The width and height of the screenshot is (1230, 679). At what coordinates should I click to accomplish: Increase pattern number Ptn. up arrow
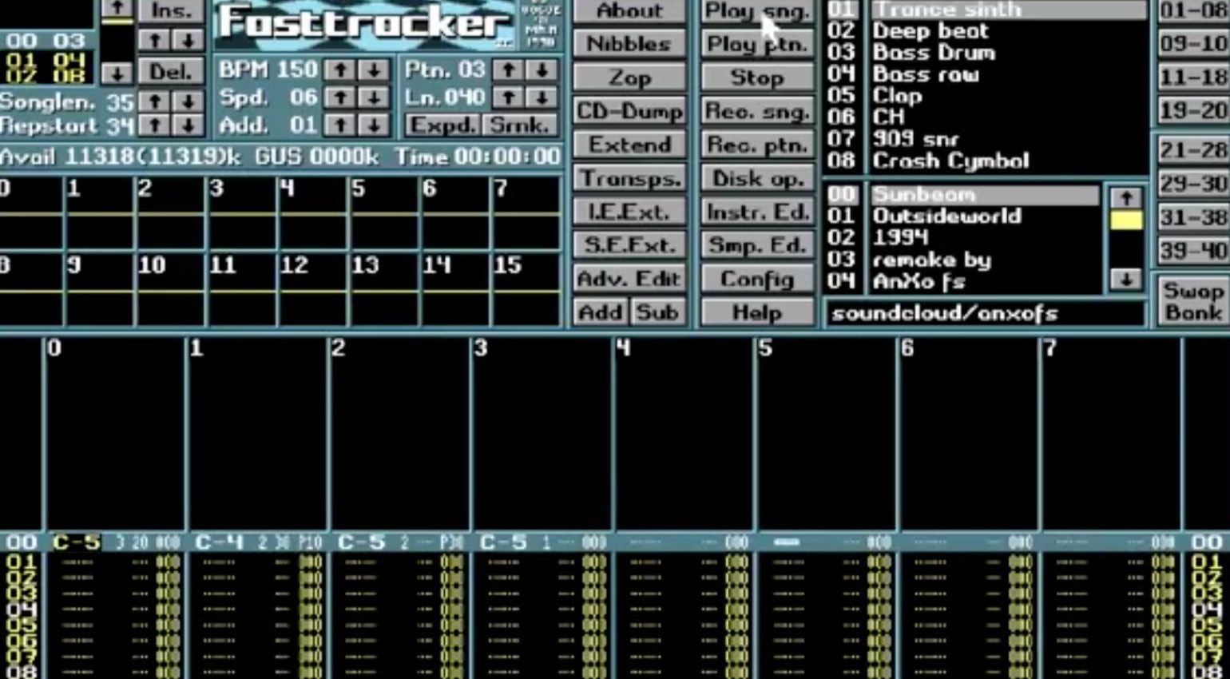pyautogui.click(x=509, y=70)
